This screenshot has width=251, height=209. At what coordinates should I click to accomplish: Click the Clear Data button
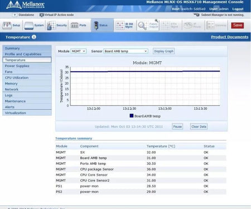[x=199, y=127]
